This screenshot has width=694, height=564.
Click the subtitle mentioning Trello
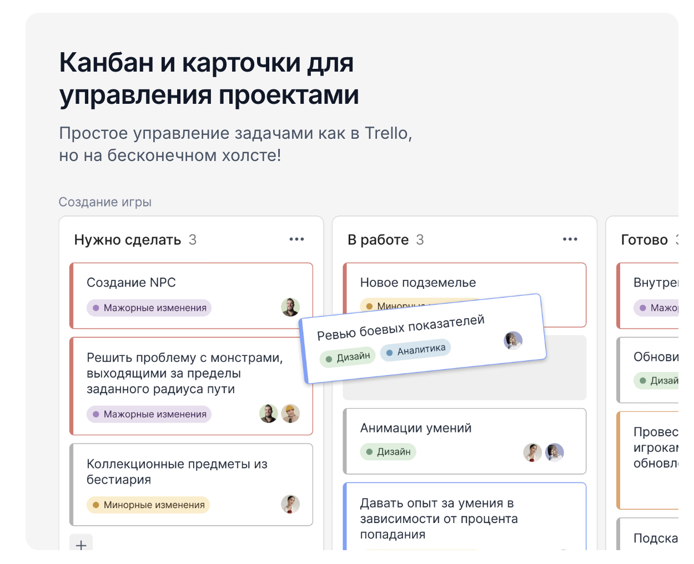(235, 144)
